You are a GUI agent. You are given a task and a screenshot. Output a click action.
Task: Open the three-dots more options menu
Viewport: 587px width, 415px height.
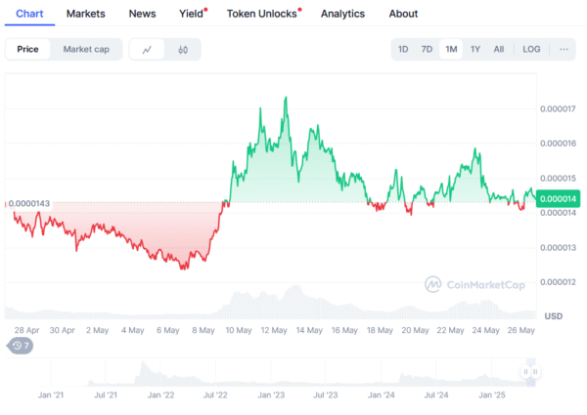pos(564,49)
